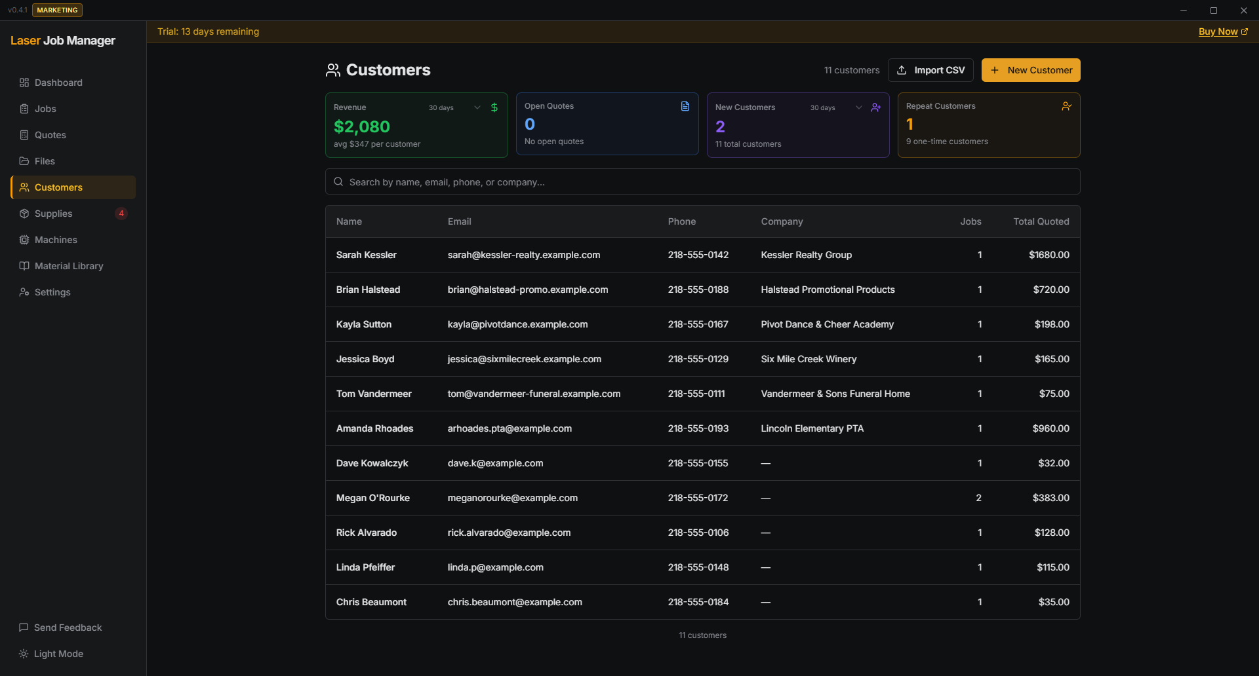Click the user-plus icon on New Customers card

(875, 107)
